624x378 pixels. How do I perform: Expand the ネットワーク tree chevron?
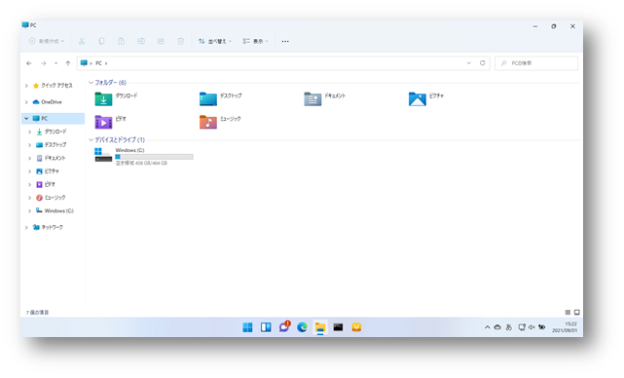(x=26, y=227)
